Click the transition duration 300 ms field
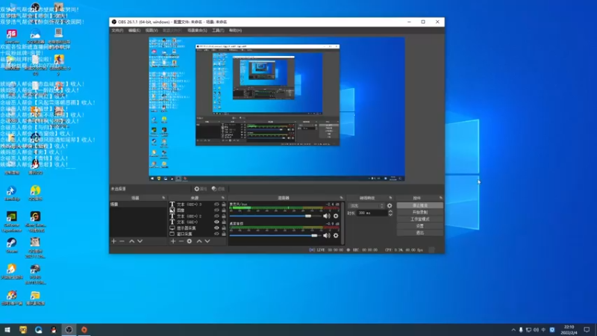Image resolution: width=597 pixels, height=336 pixels. [x=372, y=214]
